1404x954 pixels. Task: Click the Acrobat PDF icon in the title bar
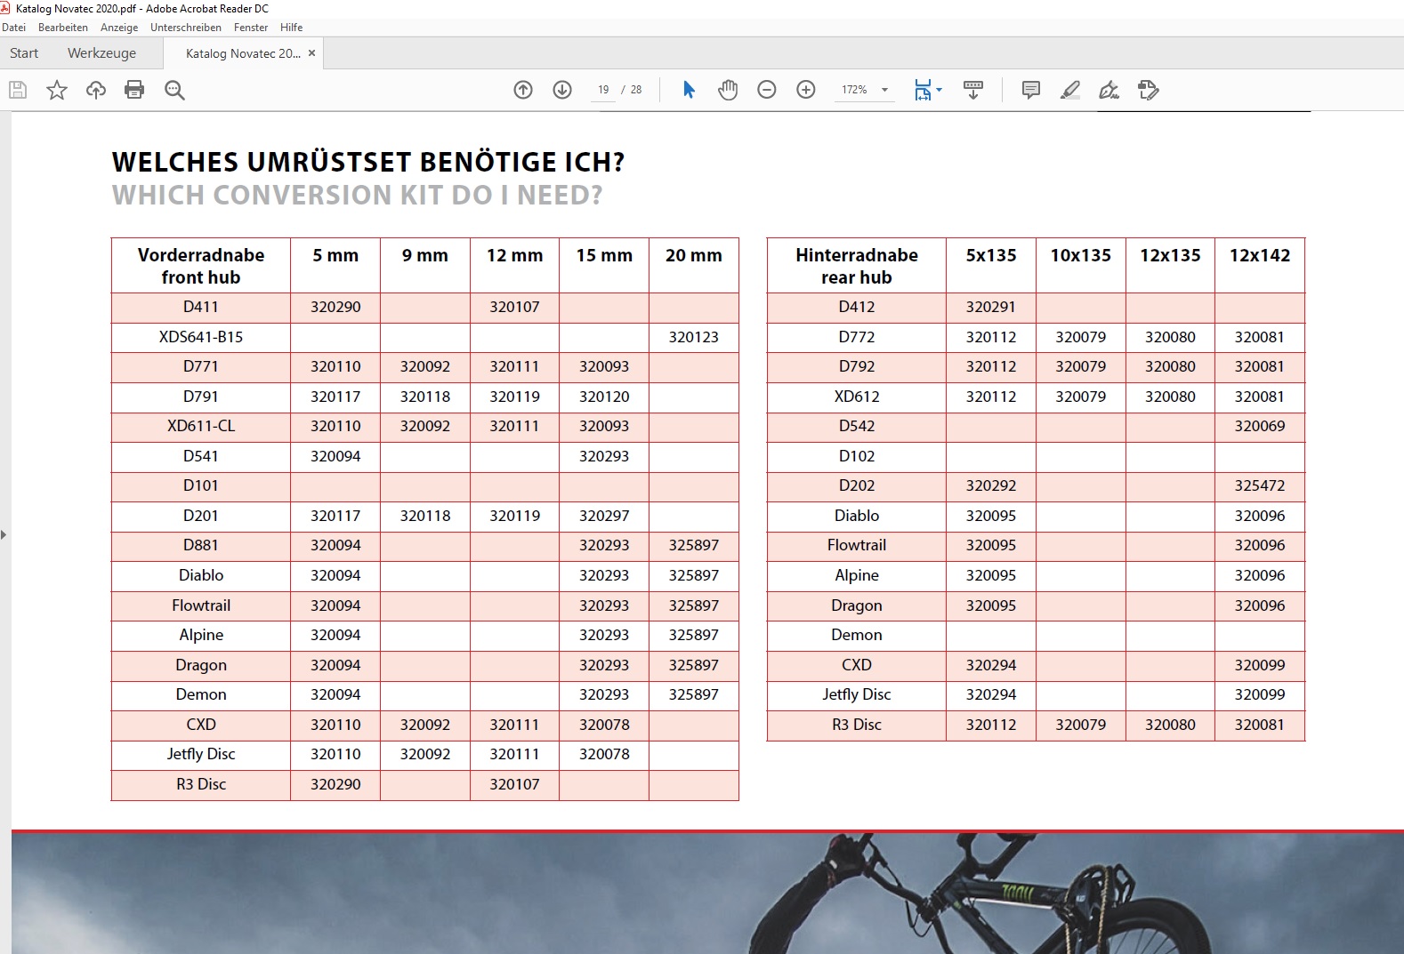pos(6,8)
